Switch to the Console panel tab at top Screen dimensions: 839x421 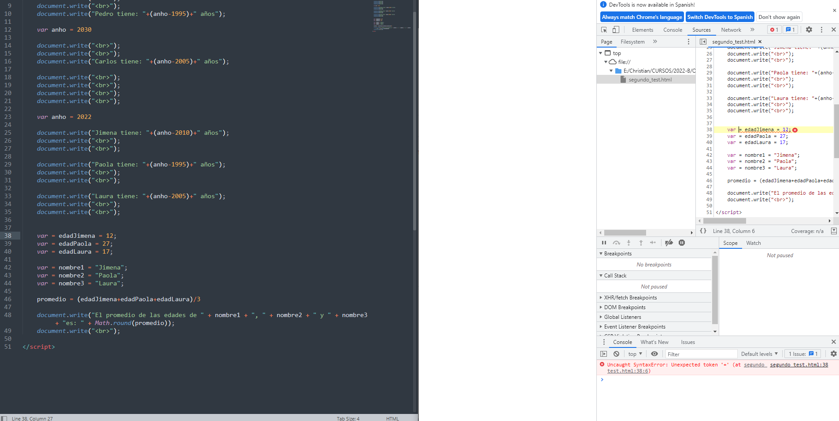pos(673,30)
